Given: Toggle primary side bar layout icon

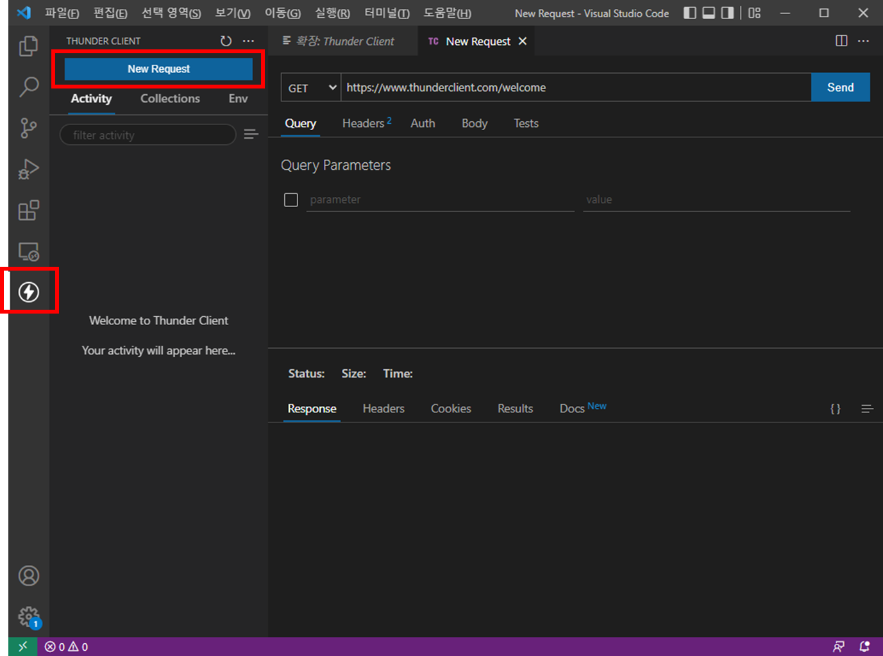Looking at the screenshot, I should [x=690, y=13].
